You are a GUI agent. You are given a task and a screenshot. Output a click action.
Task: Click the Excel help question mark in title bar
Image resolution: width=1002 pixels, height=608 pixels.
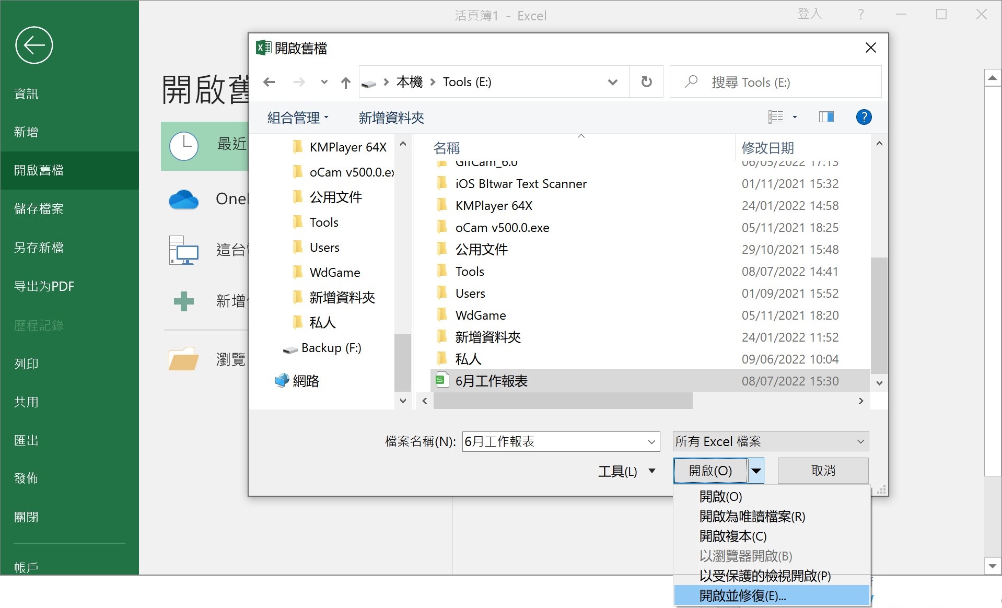pyautogui.click(x=860, y=15)
